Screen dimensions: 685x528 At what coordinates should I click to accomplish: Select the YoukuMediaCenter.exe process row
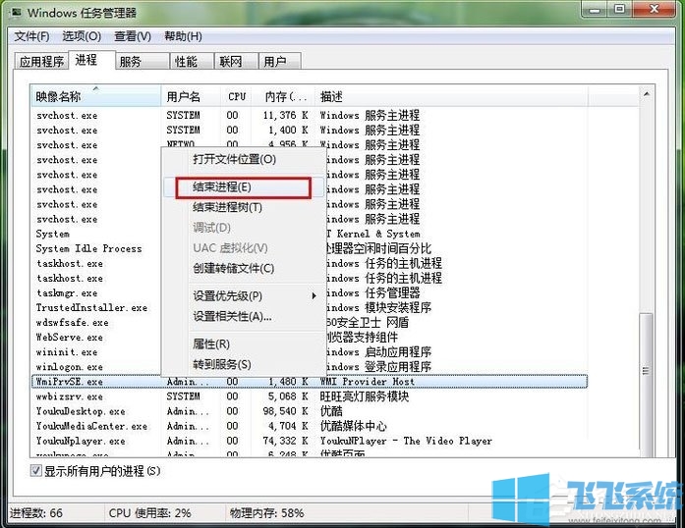coord(310,426)
